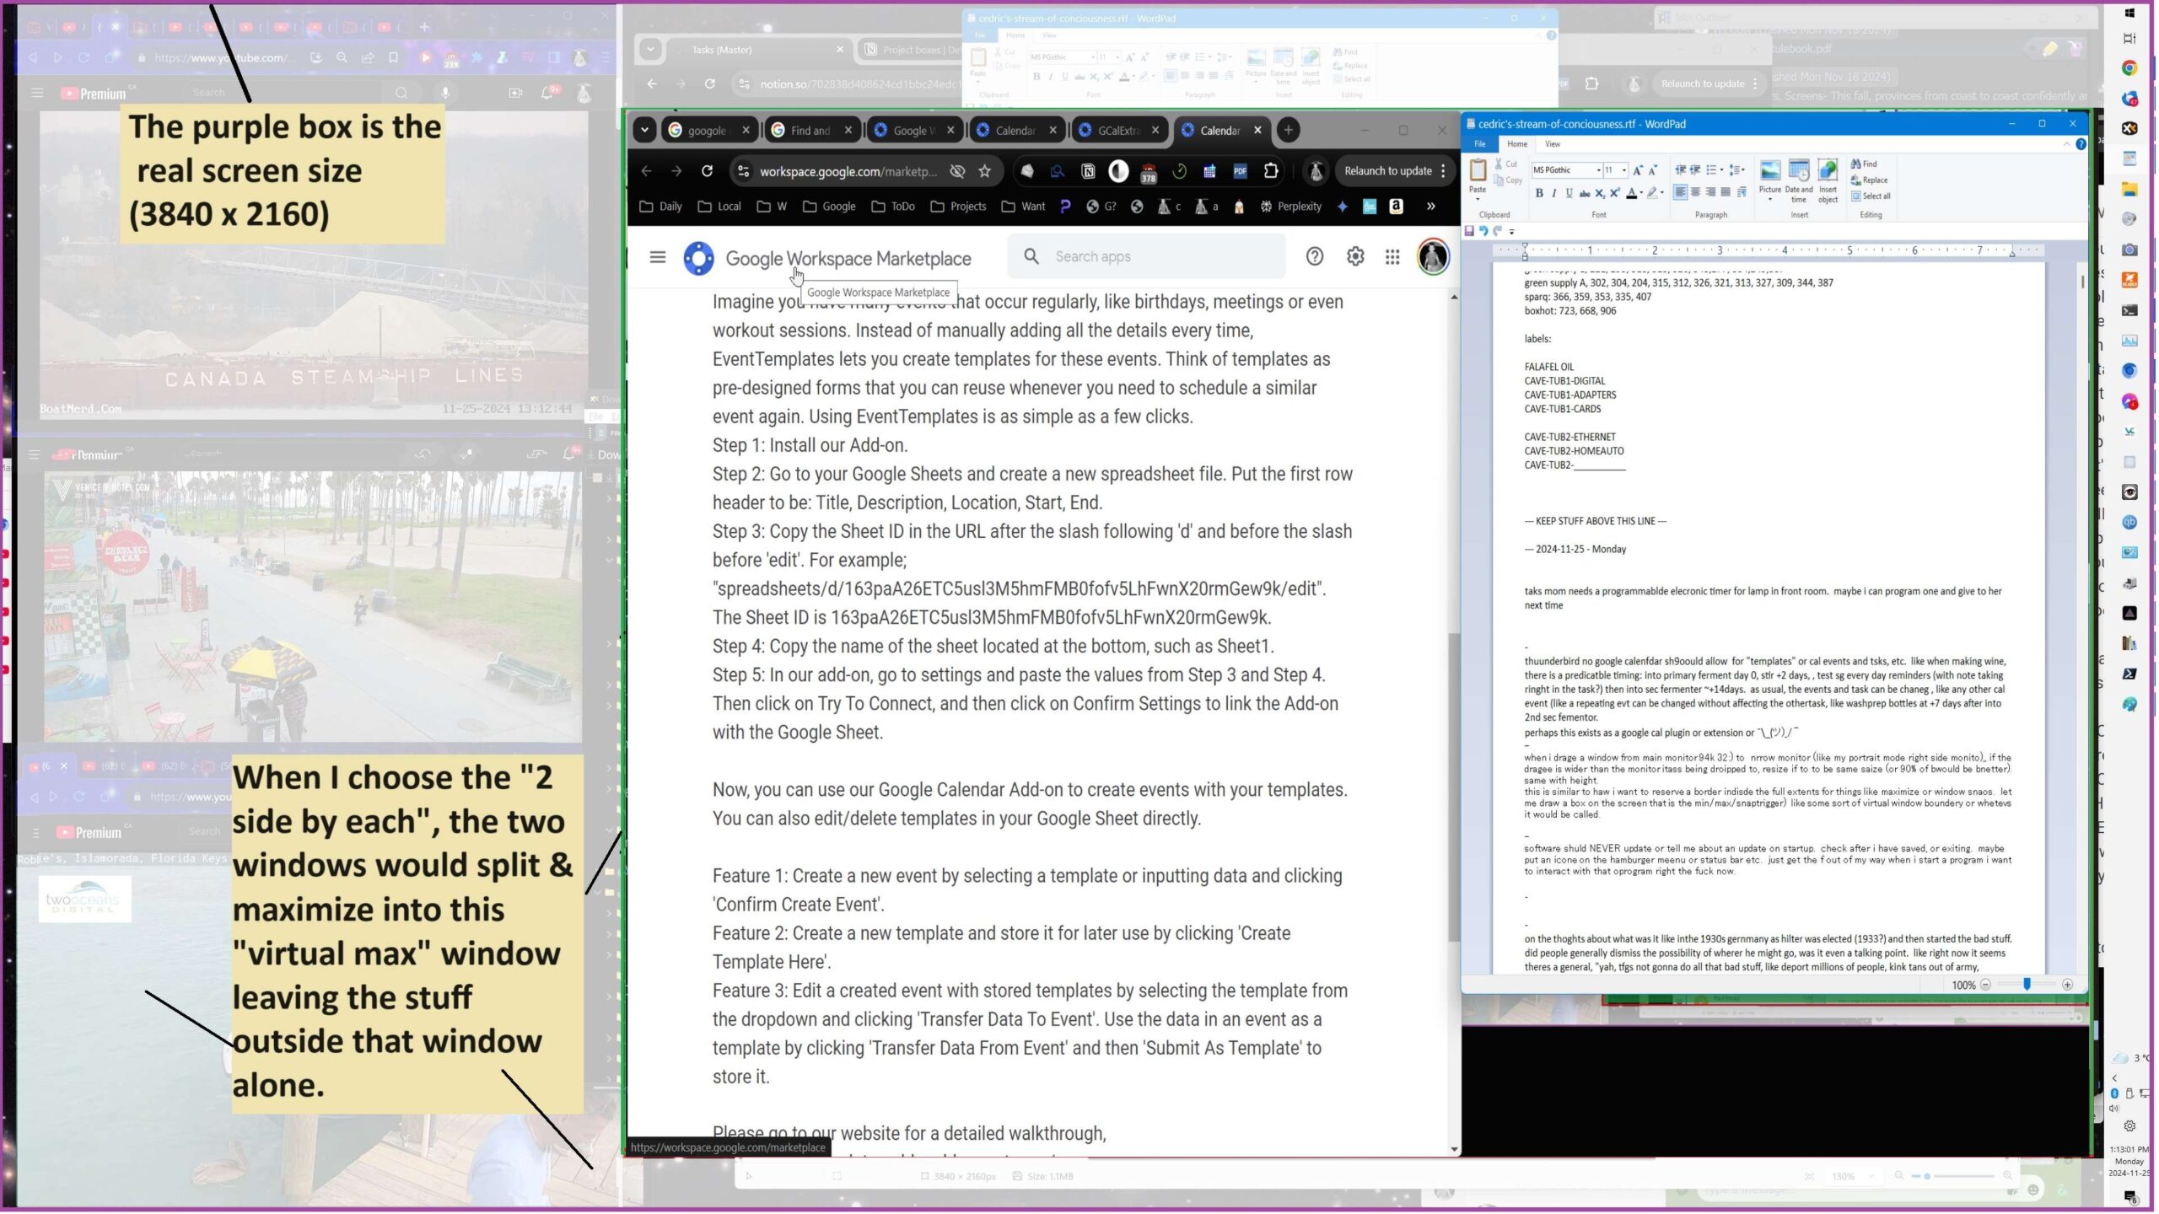Viewport: 2159px width, 1214px height.
Task: Toggle Strikethrough formatting in WordPad
Action: pos(1584,193)
